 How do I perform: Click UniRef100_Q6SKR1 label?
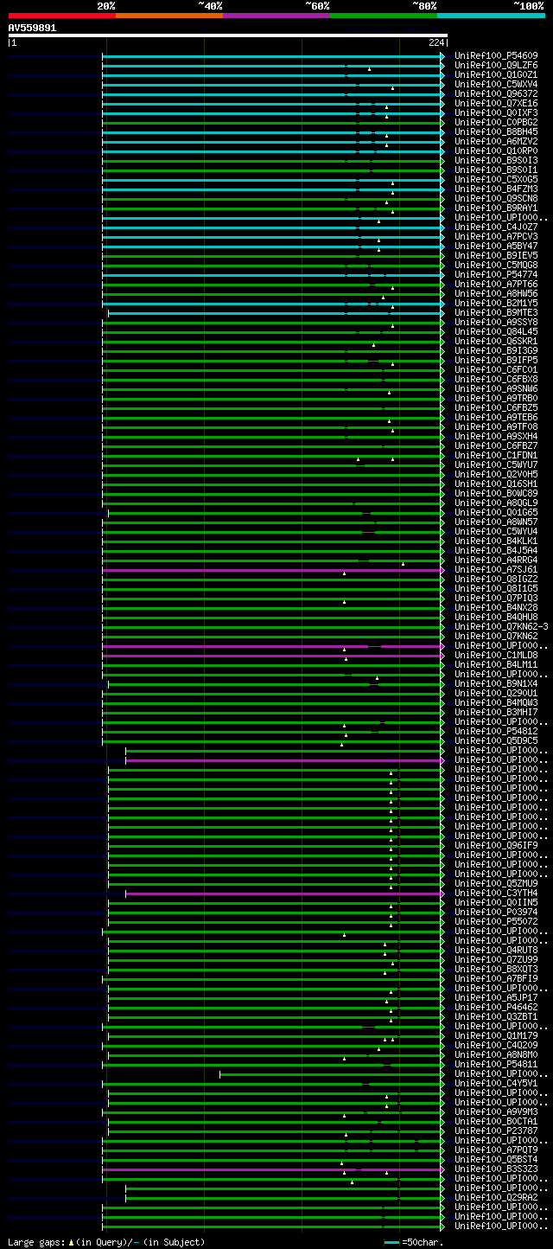pos(496,342)
